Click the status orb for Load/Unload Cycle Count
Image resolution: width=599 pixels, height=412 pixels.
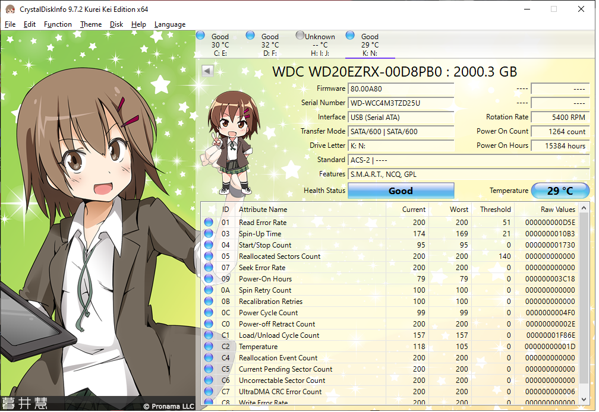click(x=209, y=335)
